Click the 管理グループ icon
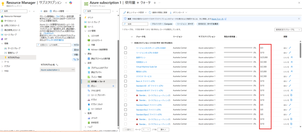Screen dimensions: 302x132 (6, 53)
